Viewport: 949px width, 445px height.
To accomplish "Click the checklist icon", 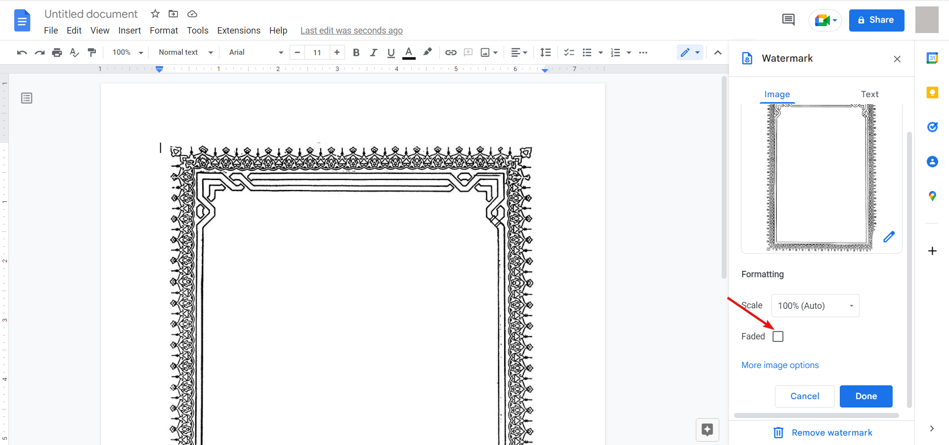I will pyautogui.click(x=569, y=52).
